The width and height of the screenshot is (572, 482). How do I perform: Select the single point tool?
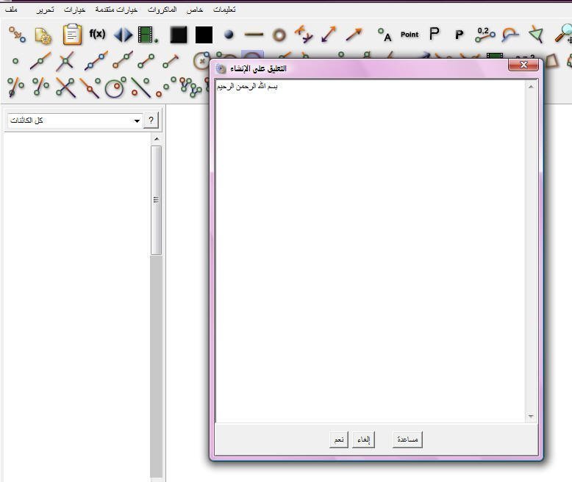[x=15, y=61]
